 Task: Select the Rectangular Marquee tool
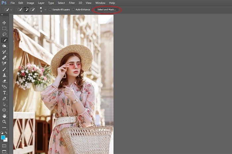point(4,28)
